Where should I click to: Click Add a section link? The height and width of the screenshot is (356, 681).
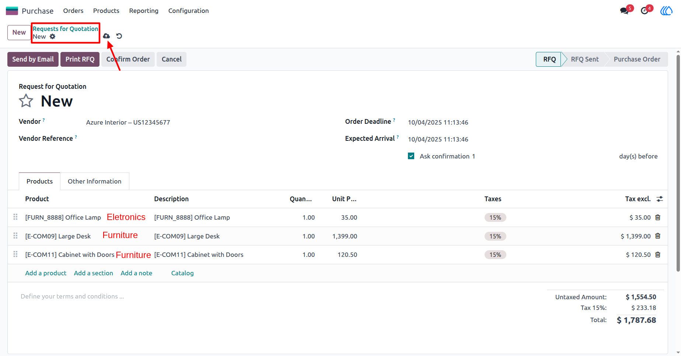coord(94,273)
